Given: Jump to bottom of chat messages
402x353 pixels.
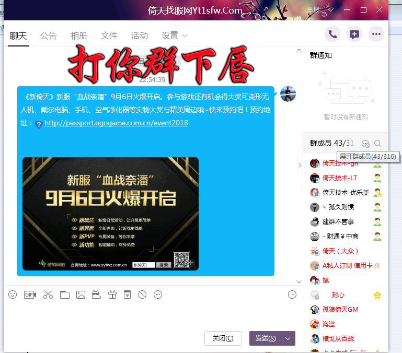Looking at the screenshot, I should (299, 281).
